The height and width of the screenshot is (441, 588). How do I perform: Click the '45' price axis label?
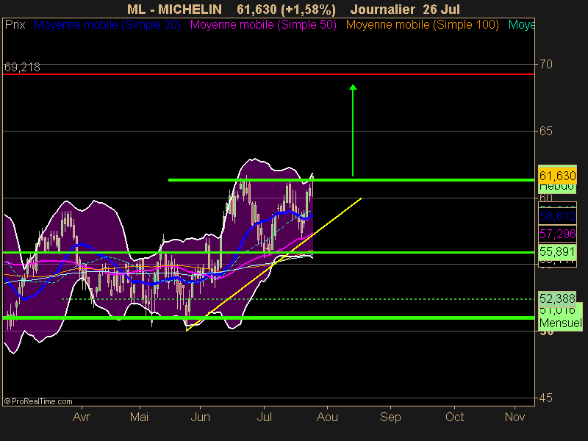click(546, 398)
